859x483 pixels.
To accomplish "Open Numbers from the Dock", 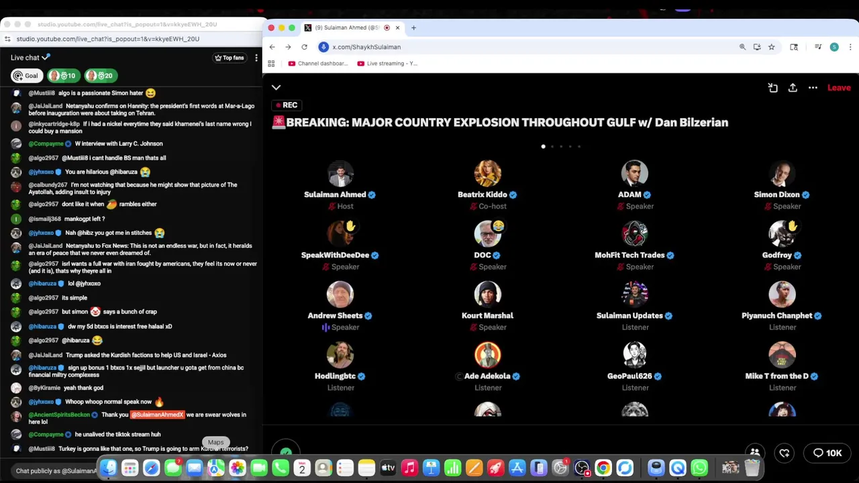I will click(452, 468).
